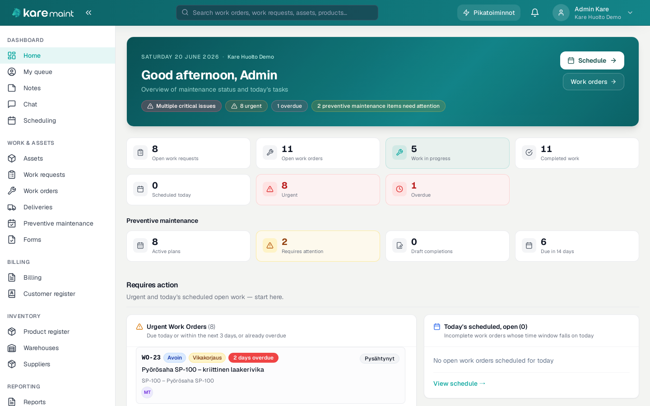Click the Work in progress card icon

pyautogui.click(x=399, y=152)
